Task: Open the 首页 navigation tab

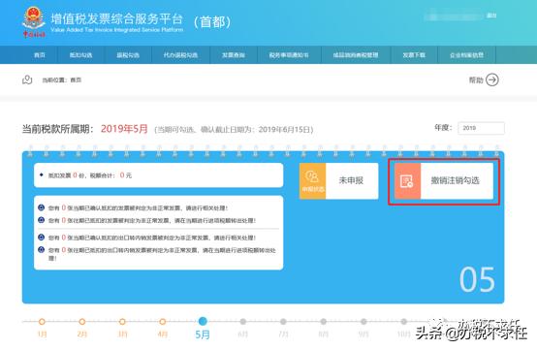Action: (x=40, y=55)
